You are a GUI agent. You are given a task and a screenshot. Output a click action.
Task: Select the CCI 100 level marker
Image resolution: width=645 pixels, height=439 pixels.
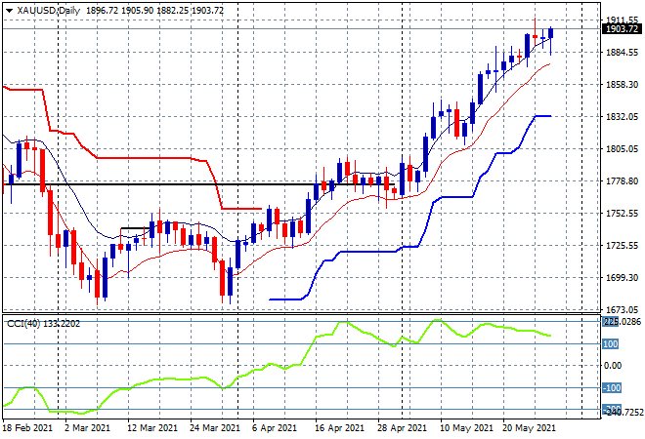pyautogui.click(x=610, y=343)
